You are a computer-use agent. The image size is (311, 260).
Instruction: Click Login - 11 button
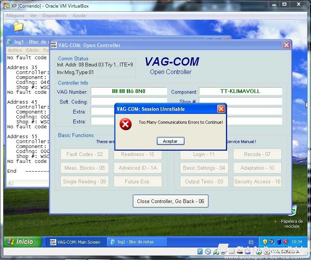coord(204,154)
